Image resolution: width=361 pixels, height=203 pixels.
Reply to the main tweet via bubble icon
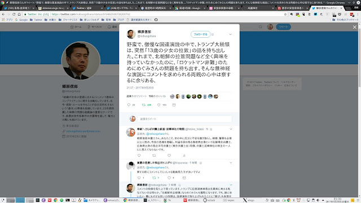pyautogui.click(x=129, y=105)
